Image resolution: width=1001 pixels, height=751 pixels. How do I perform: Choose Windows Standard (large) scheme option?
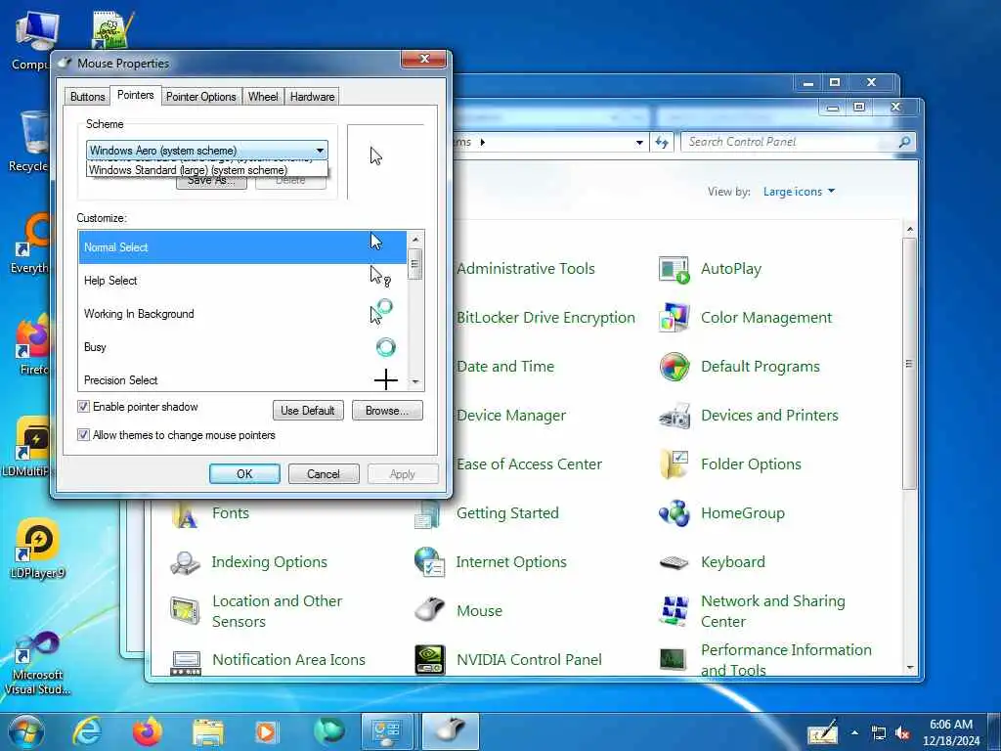click(207, 170)
